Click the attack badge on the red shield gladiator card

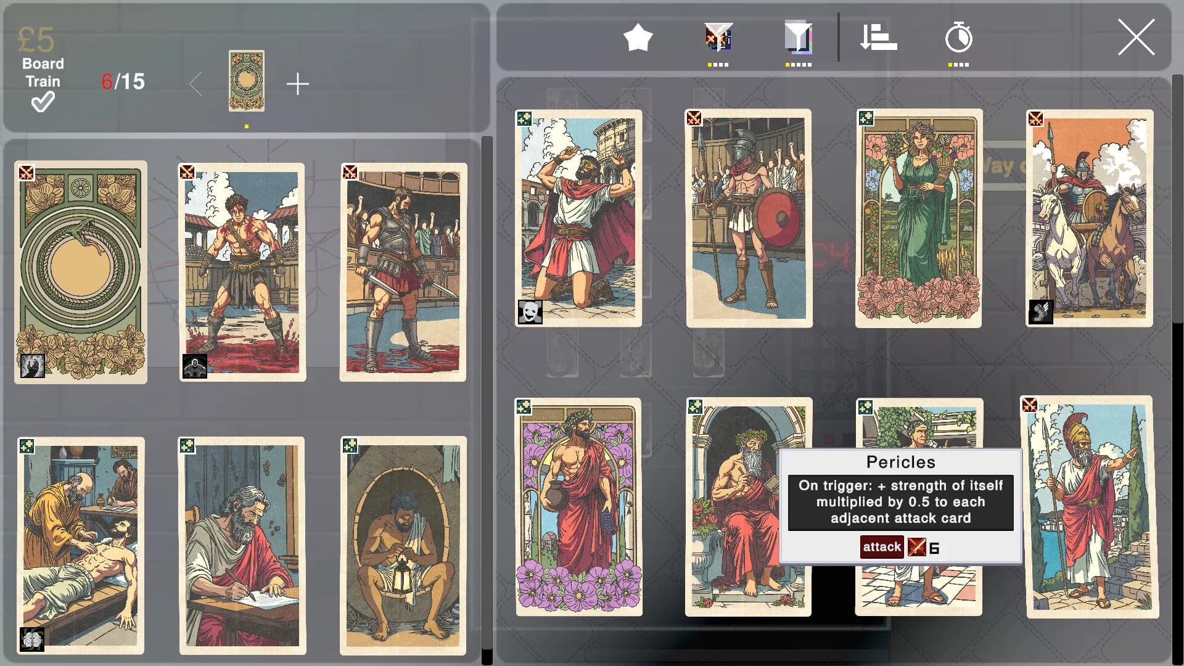(694, 118)
